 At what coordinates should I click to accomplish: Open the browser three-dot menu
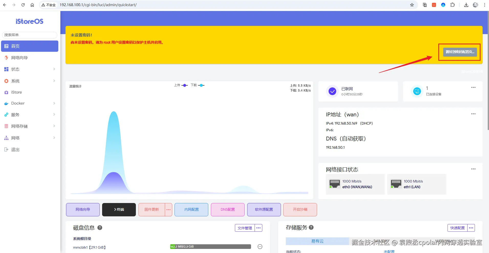[x=485, y=5]
